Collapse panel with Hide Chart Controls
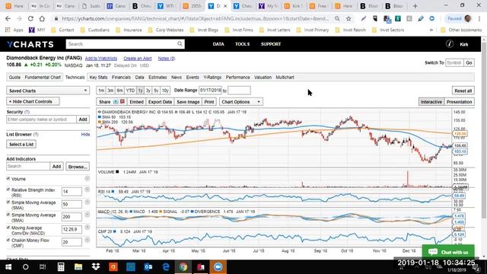 click(33, 101)
